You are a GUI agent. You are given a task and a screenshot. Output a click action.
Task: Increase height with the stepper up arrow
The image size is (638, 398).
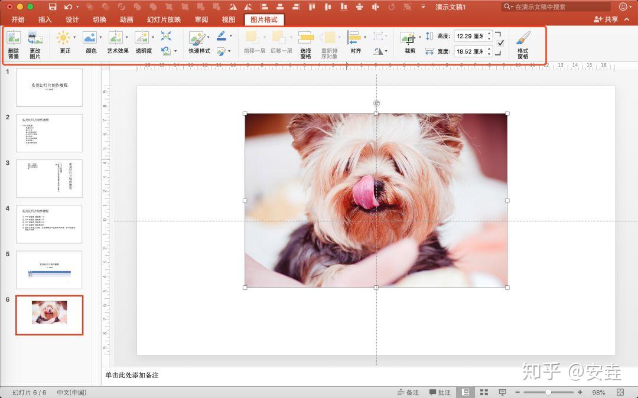tap(490, 33)
